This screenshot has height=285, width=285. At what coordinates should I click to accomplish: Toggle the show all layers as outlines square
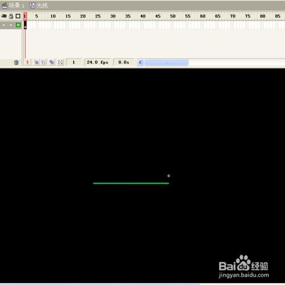[x=18, y=16]
